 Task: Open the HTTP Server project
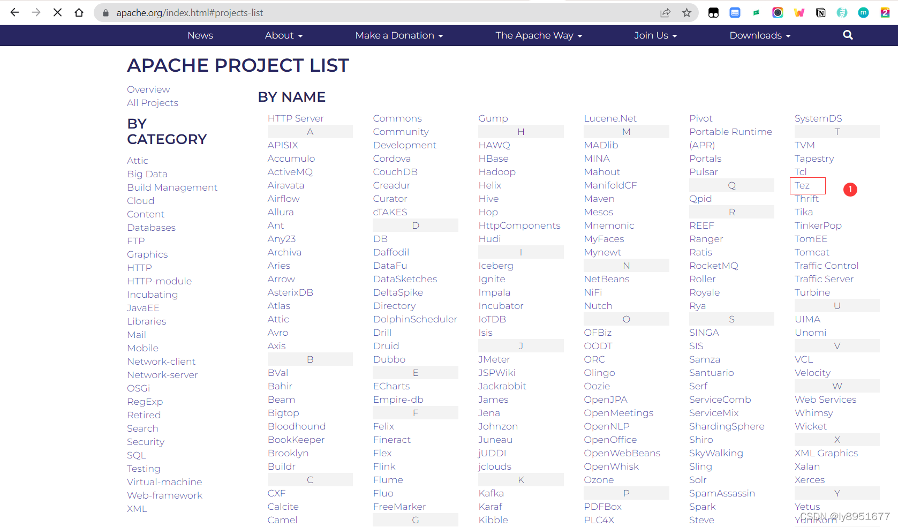[x=296, y=118]
